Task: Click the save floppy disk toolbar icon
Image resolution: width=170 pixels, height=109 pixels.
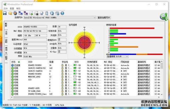Action: (5, 13)
